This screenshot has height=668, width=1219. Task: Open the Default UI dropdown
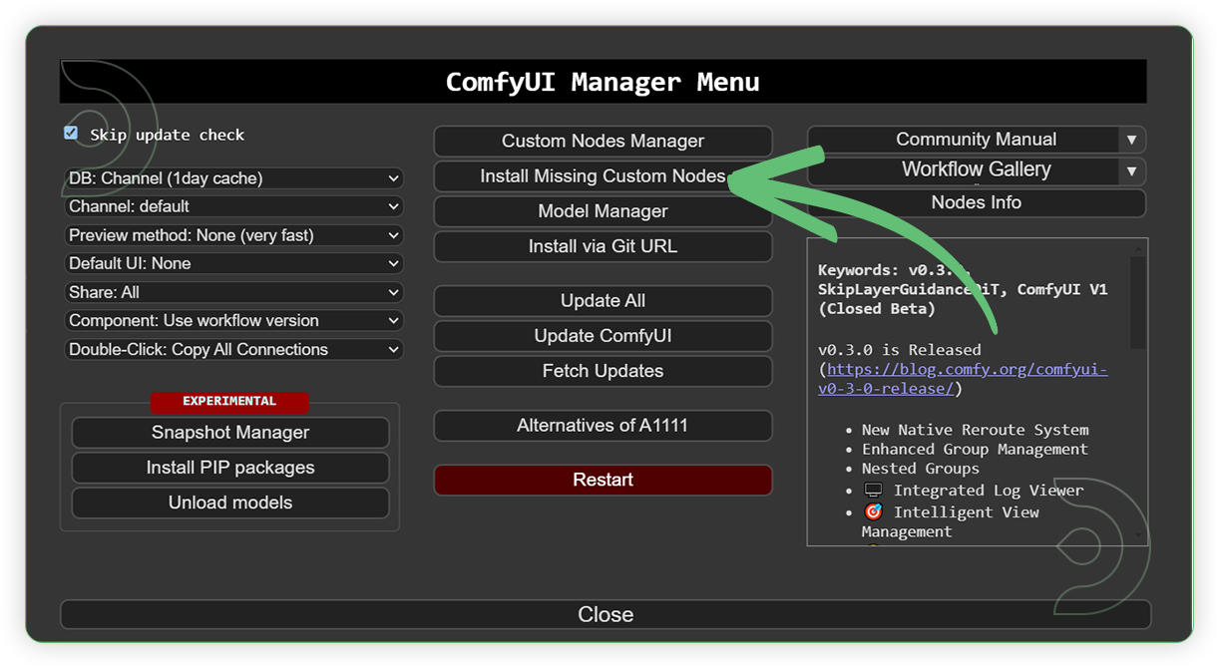233,263
